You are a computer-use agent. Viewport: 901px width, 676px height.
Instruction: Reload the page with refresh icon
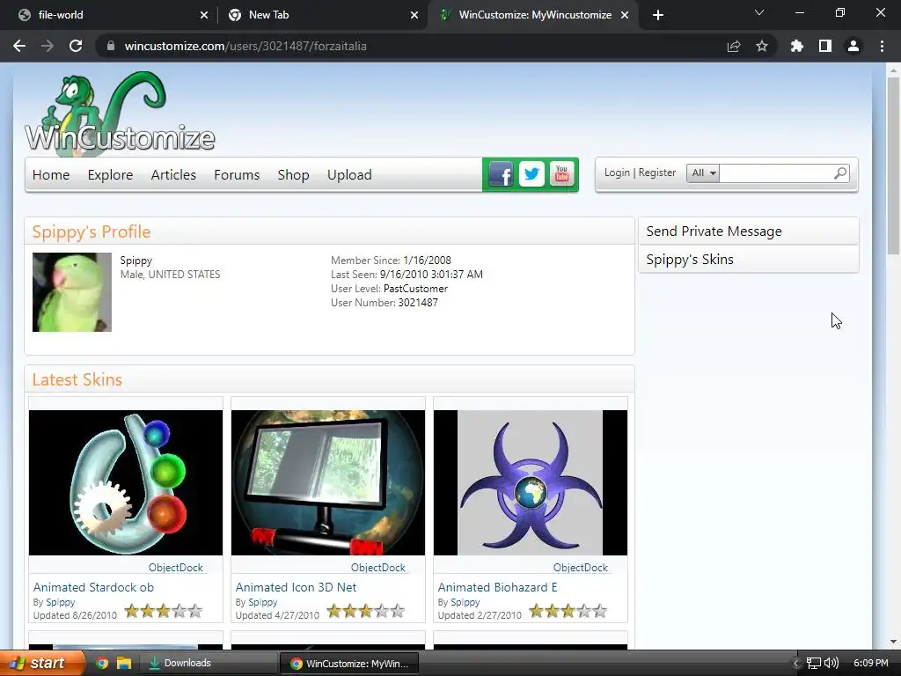76,46
